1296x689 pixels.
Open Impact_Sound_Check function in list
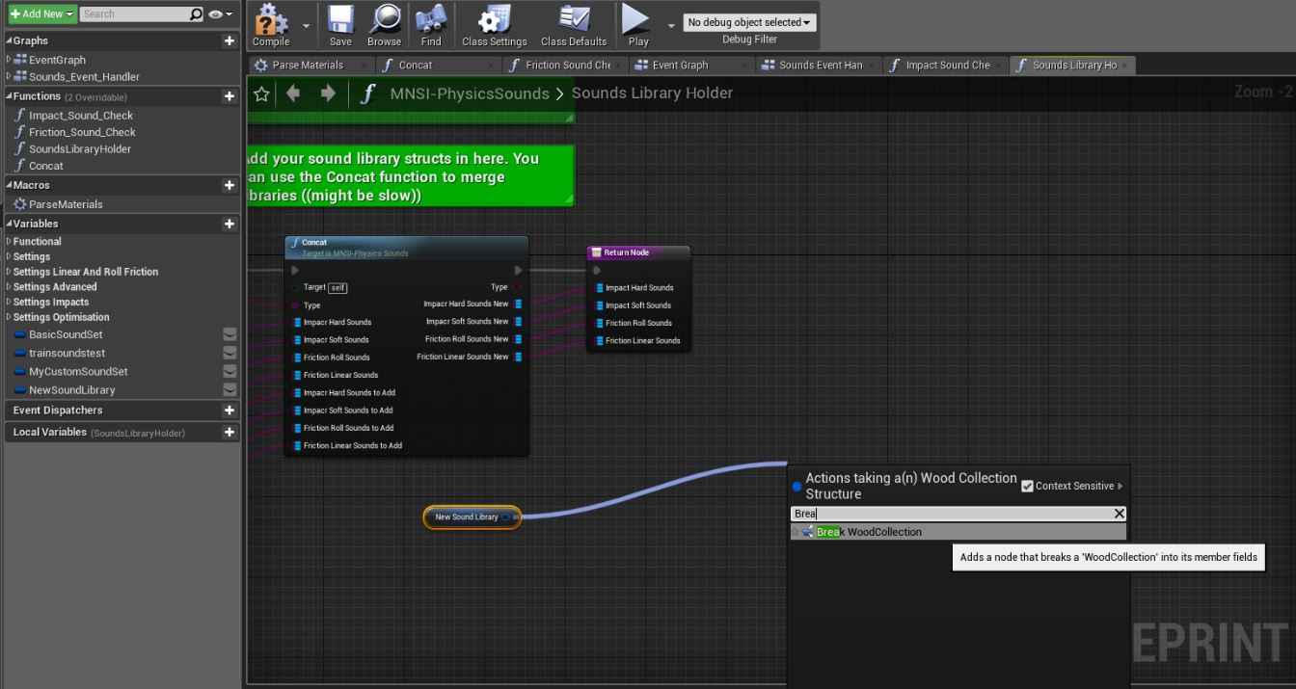[81, 116]
